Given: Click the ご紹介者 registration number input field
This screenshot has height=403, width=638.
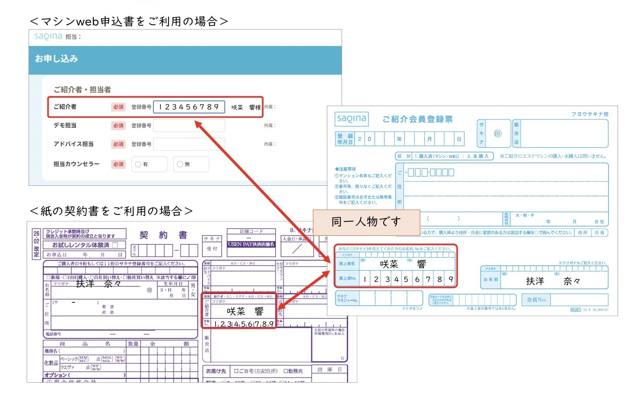Looking at the screenshot, I should coord(189,107).
